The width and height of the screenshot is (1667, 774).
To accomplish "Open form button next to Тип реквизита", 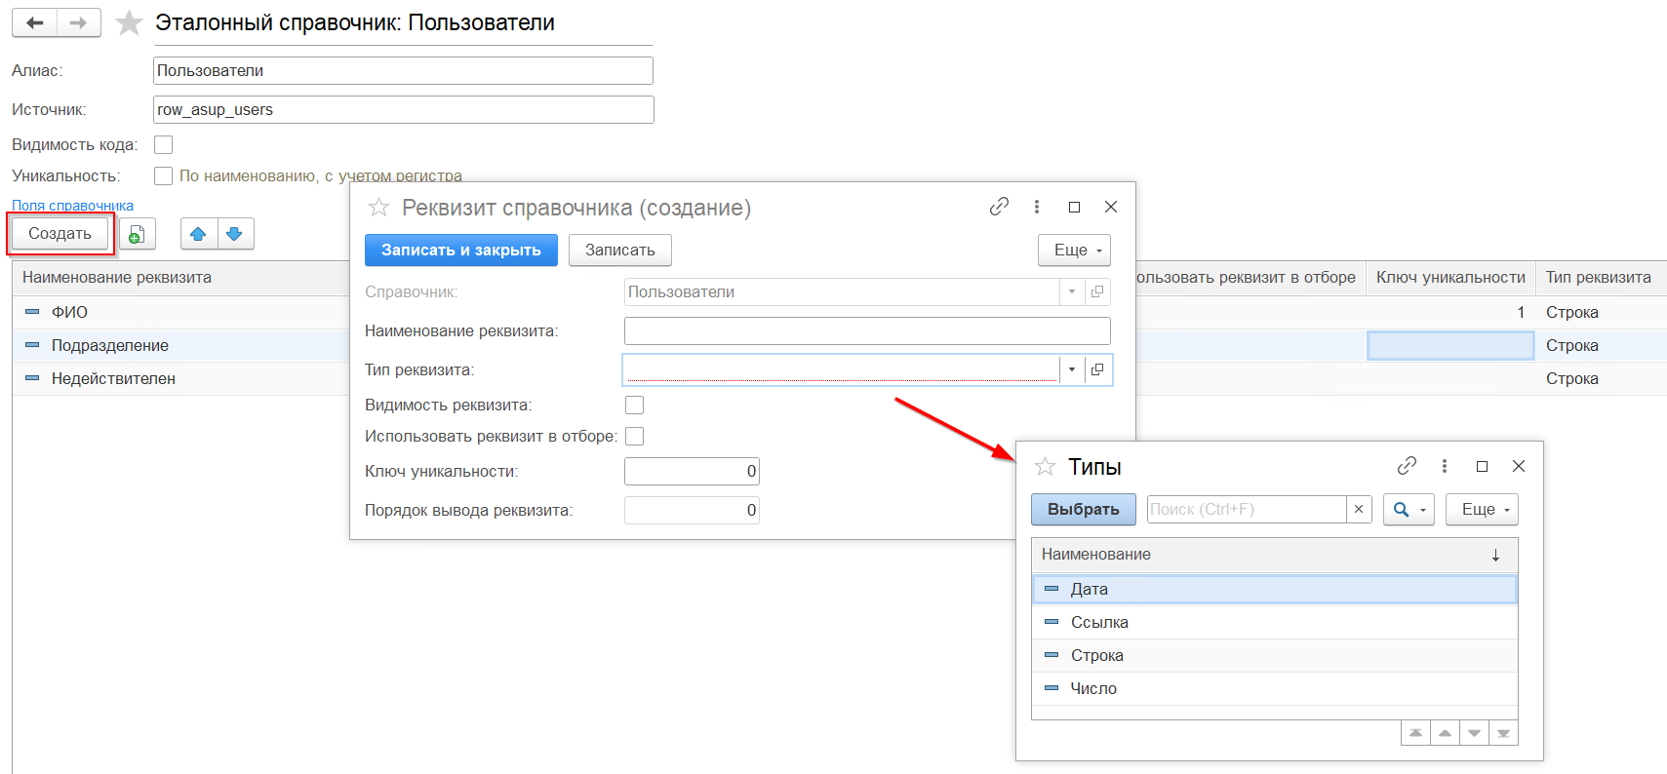I will click(x=1097, y=370).
